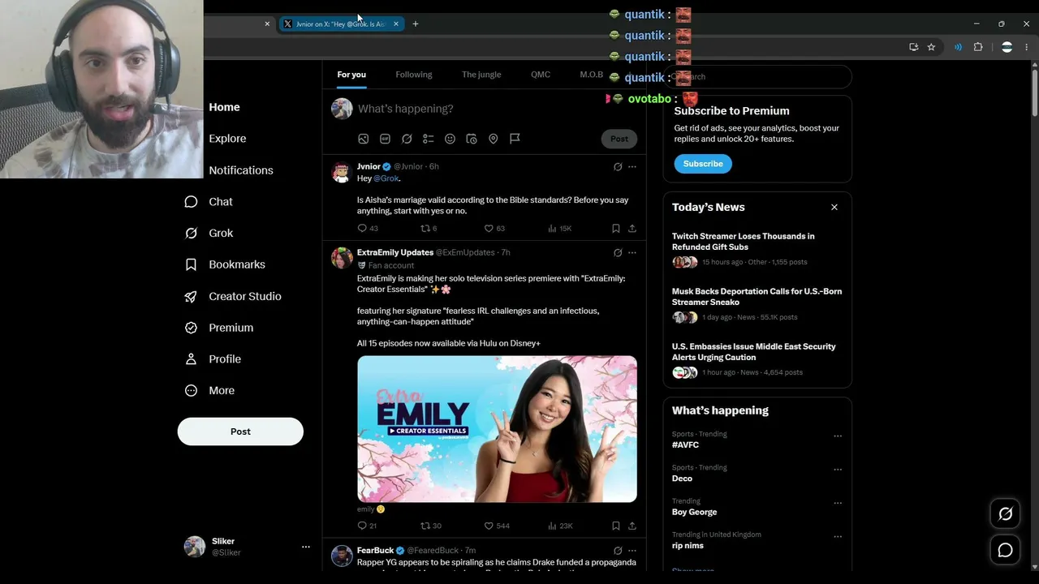1039x584 pixels.
Task: Open more options on ExtraEmily Updates post
Action: 632,252
